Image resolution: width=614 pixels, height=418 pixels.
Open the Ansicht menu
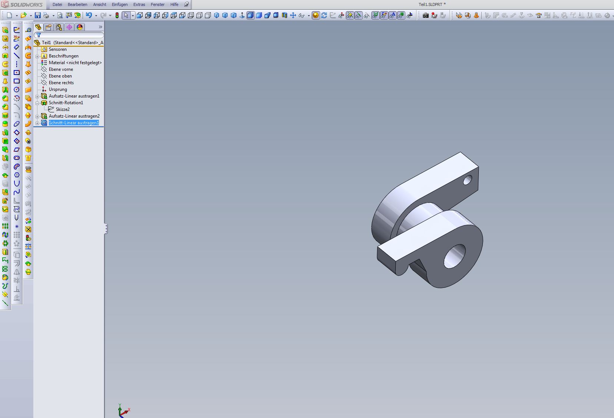(x=100, y=4)
